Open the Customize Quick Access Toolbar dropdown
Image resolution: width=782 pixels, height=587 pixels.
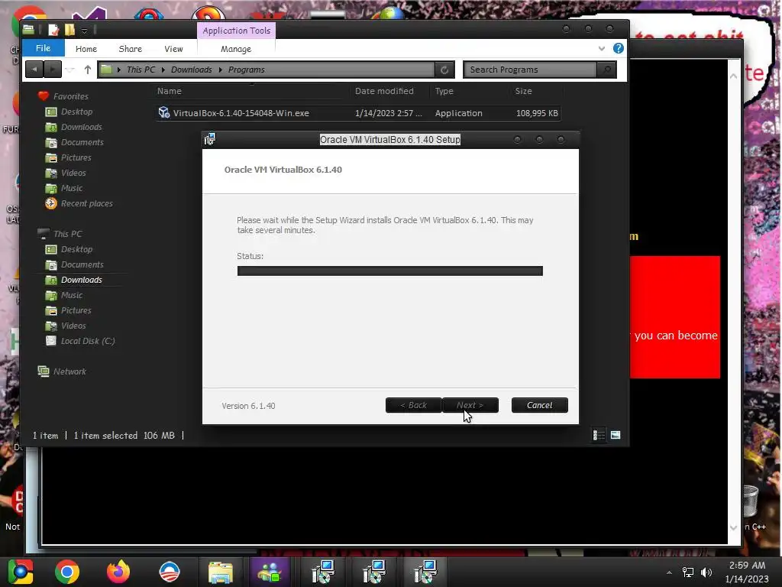click(84, 31)
